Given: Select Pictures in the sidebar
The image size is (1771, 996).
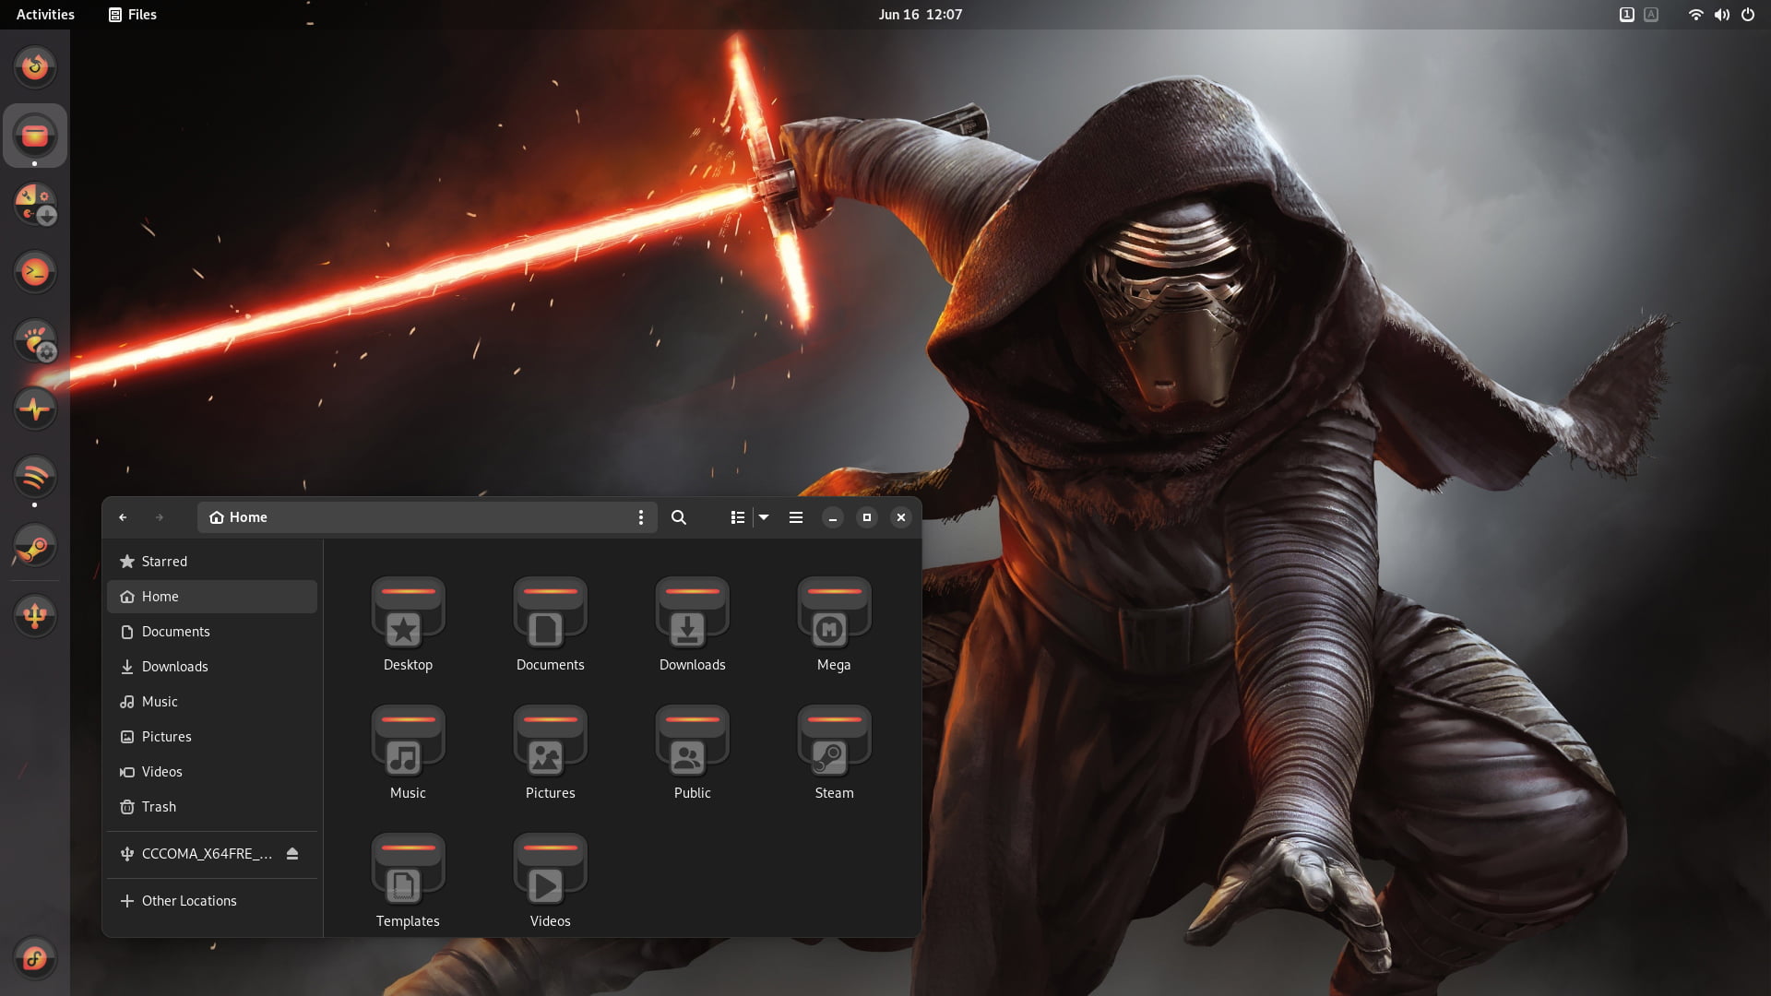Looking at the screenshot, I should click(x=212, y=737).
